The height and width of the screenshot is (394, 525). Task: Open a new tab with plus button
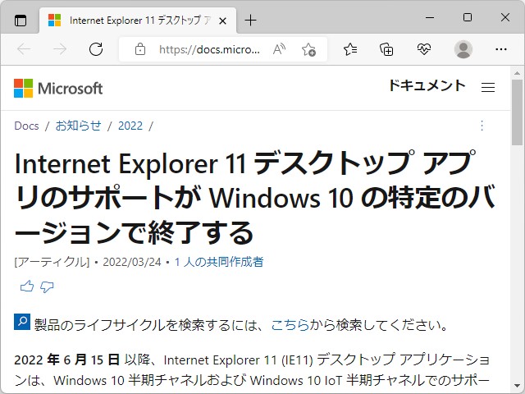tap(250, 21)
